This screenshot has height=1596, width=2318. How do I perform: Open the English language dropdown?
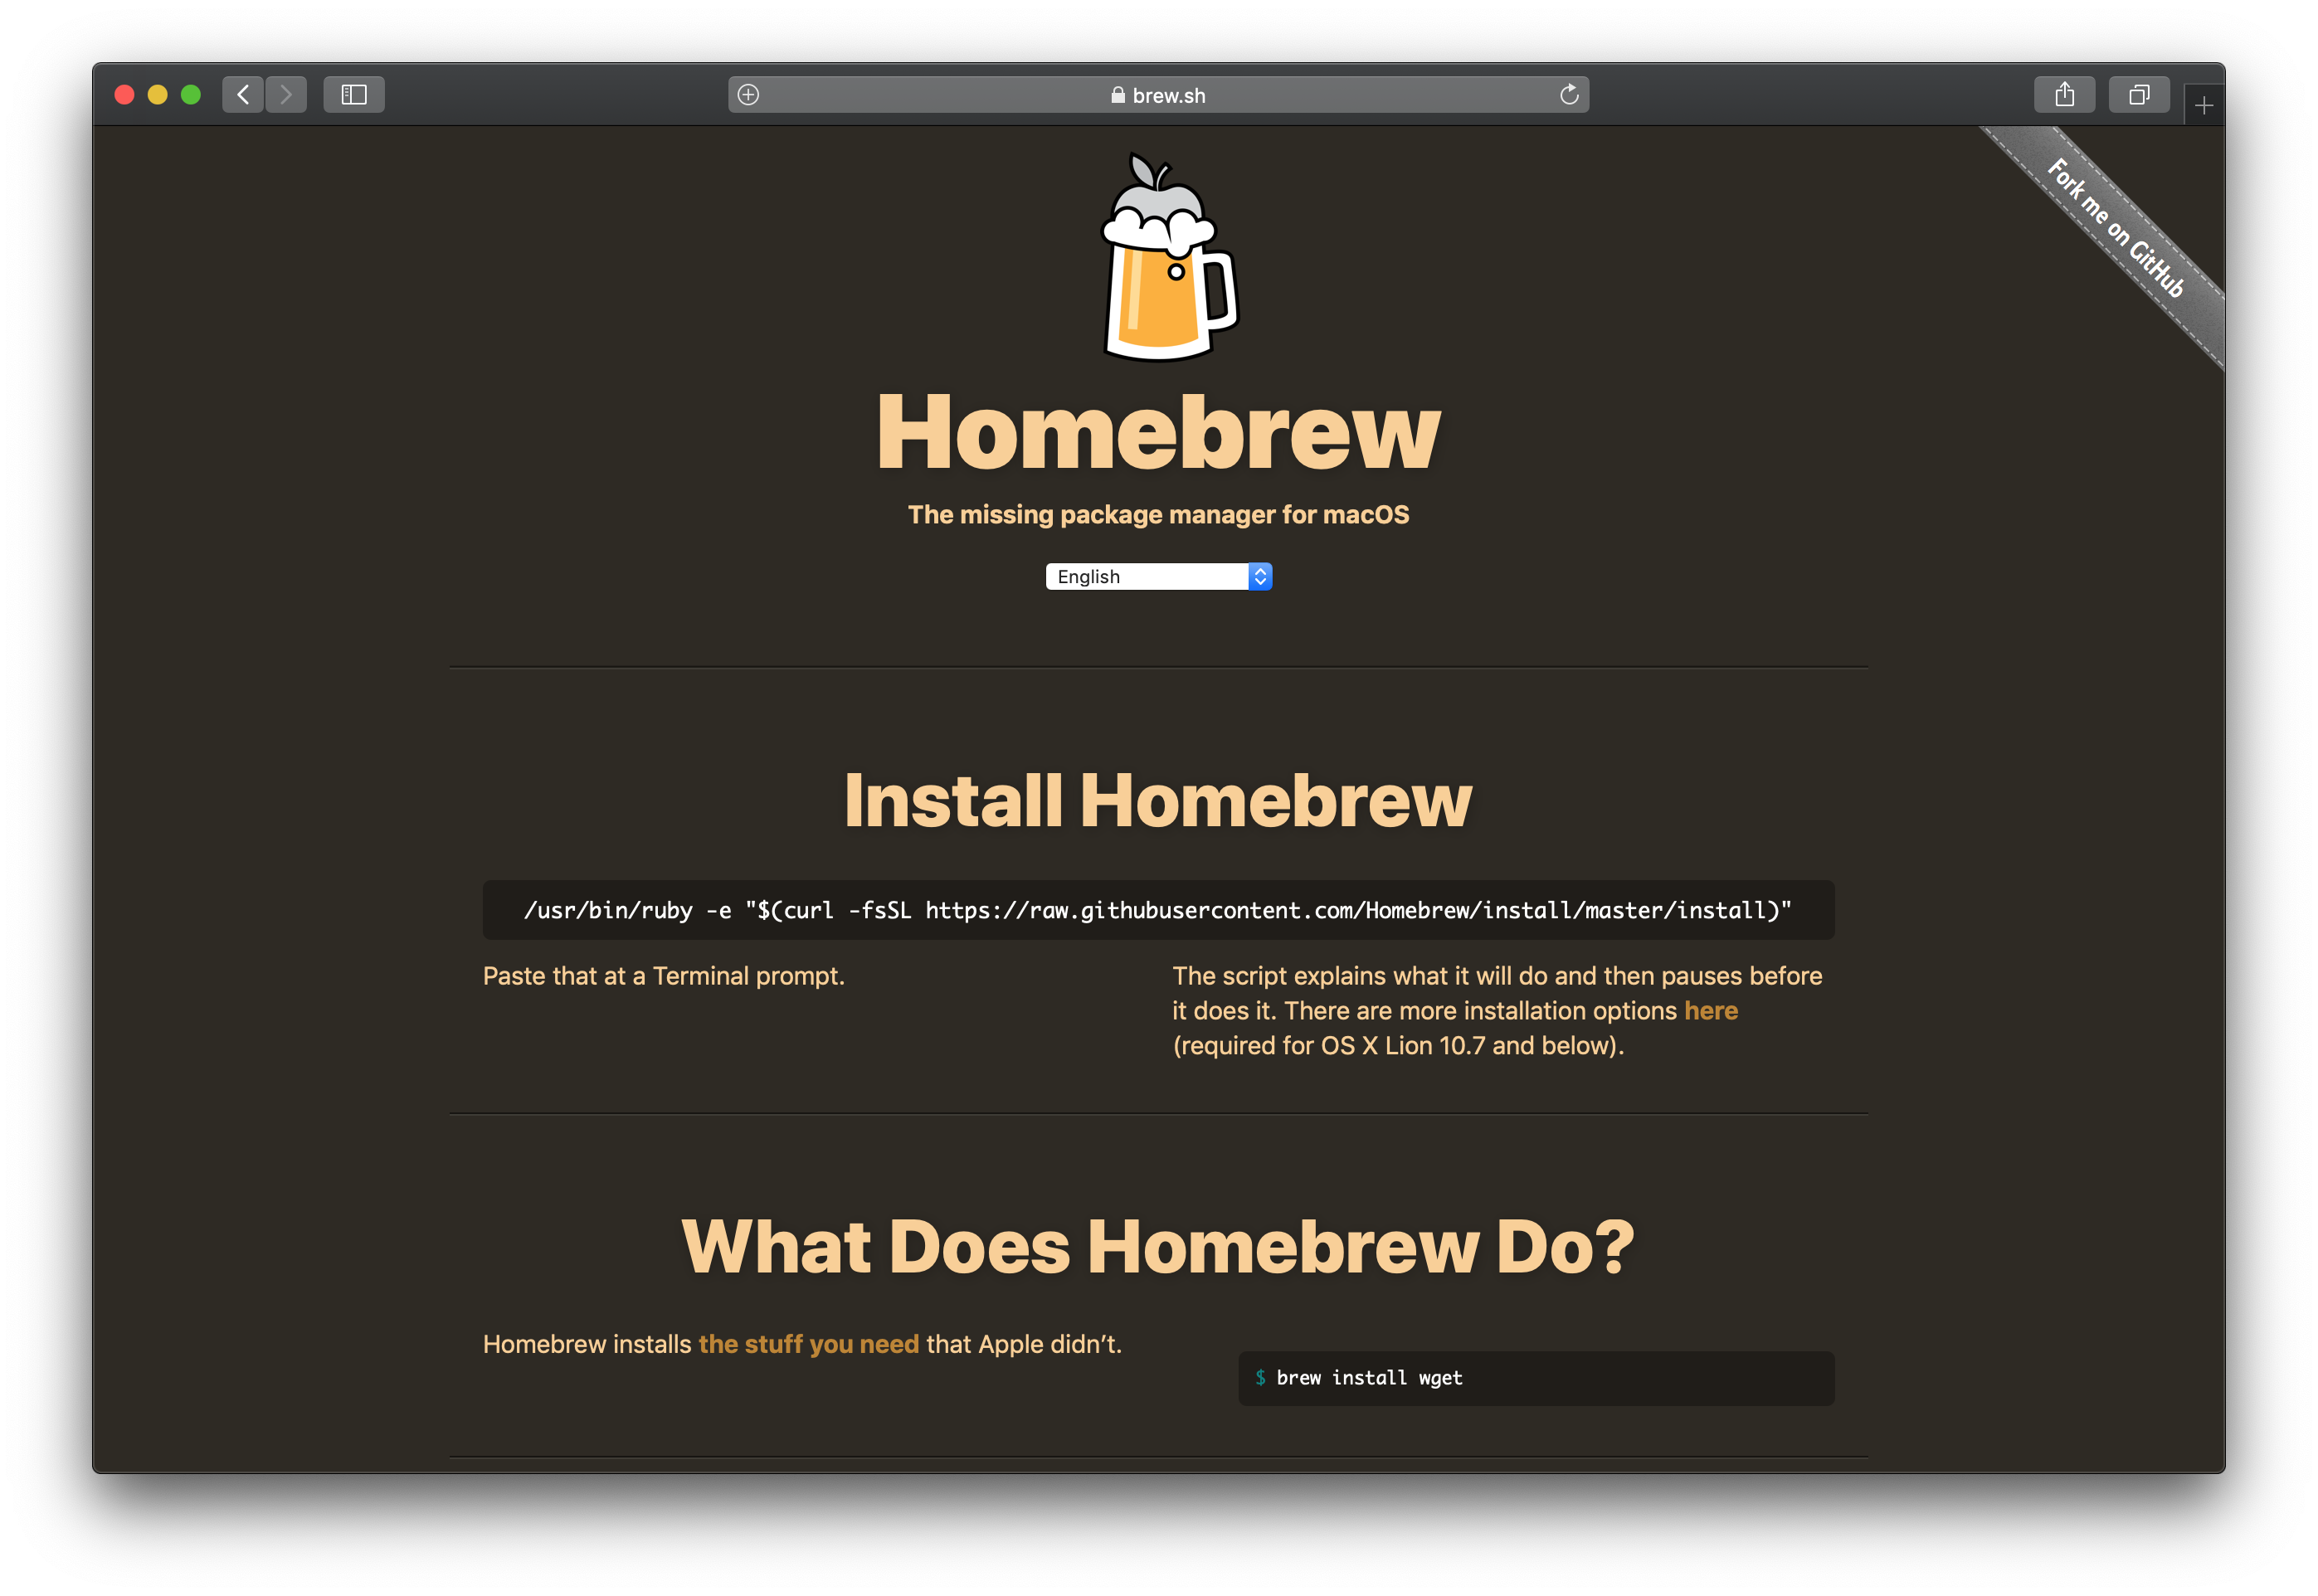pyautogui.click(x=1159, y=577)
